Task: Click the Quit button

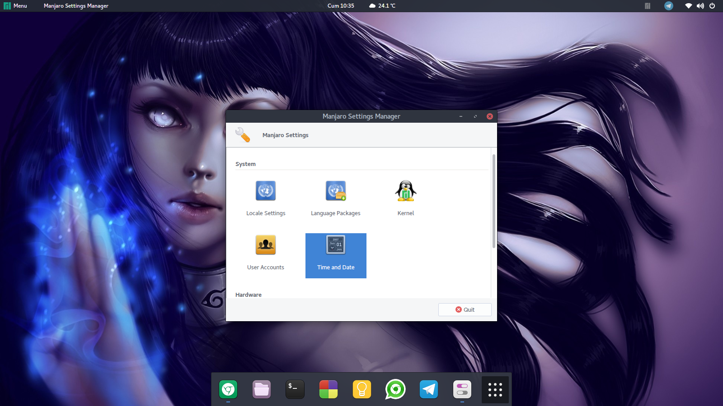Action: (465, 309)
